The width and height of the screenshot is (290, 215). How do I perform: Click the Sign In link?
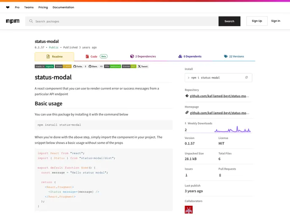276,21
